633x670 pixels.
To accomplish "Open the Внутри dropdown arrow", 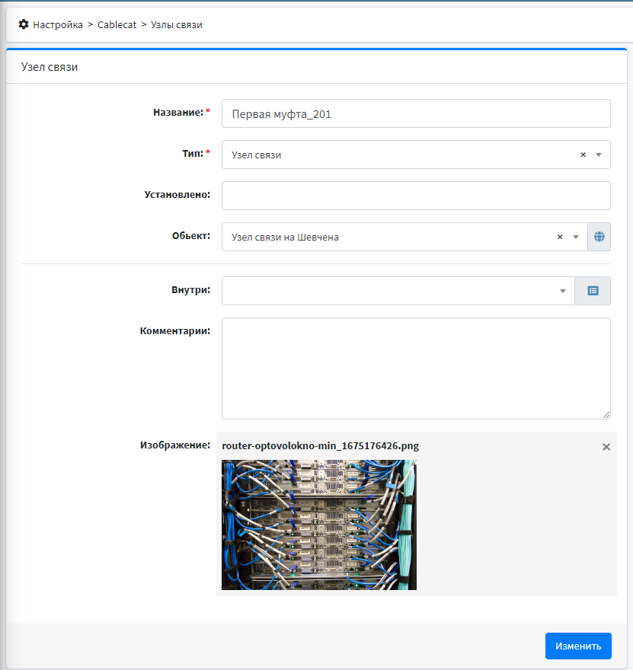I will [x=562, y=291].
